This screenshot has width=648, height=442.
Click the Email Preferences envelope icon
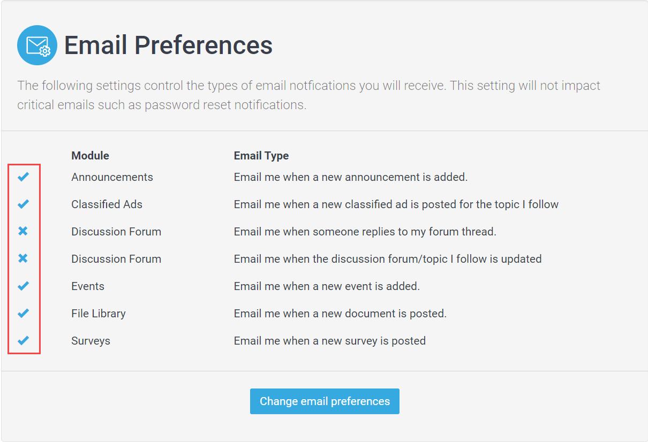pyautogui.click(x=37, y=45)
